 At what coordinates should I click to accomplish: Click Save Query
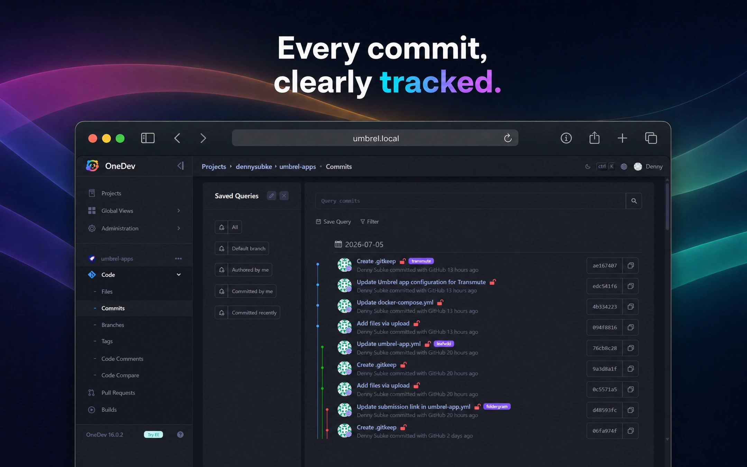coord(333,221)
